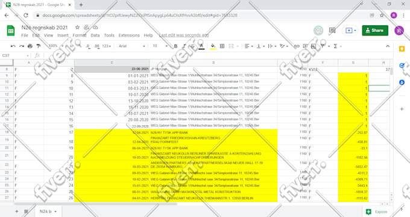This screenshot has width=410, height=217.
Task: Open the Format menu
Action: tap(80, 35)
